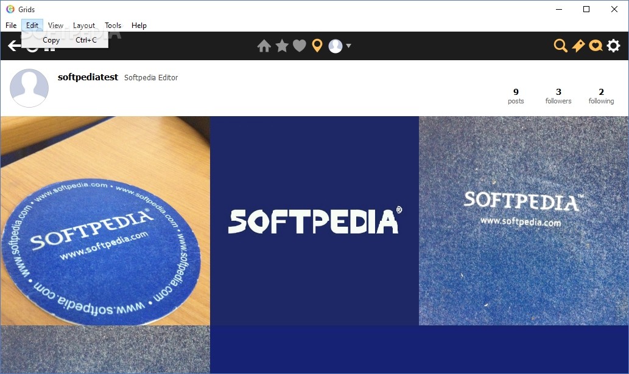Image resolution: width=629 pixels, height=374 pixels.
Task: Open the search magnifier icon
Action: click(x=560, y=46)
